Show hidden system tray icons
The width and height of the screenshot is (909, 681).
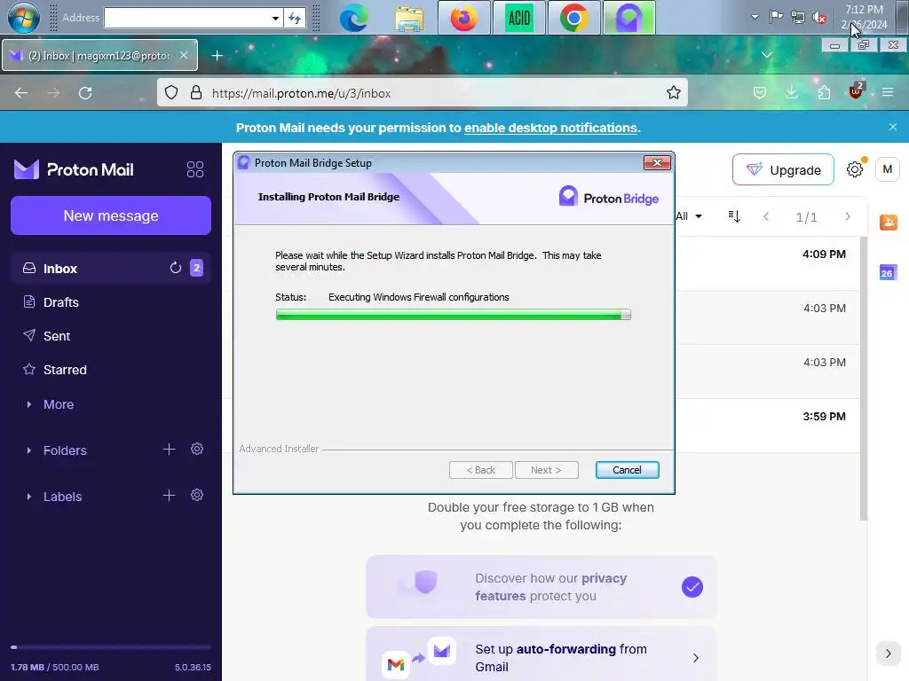(x=755, y=17)
